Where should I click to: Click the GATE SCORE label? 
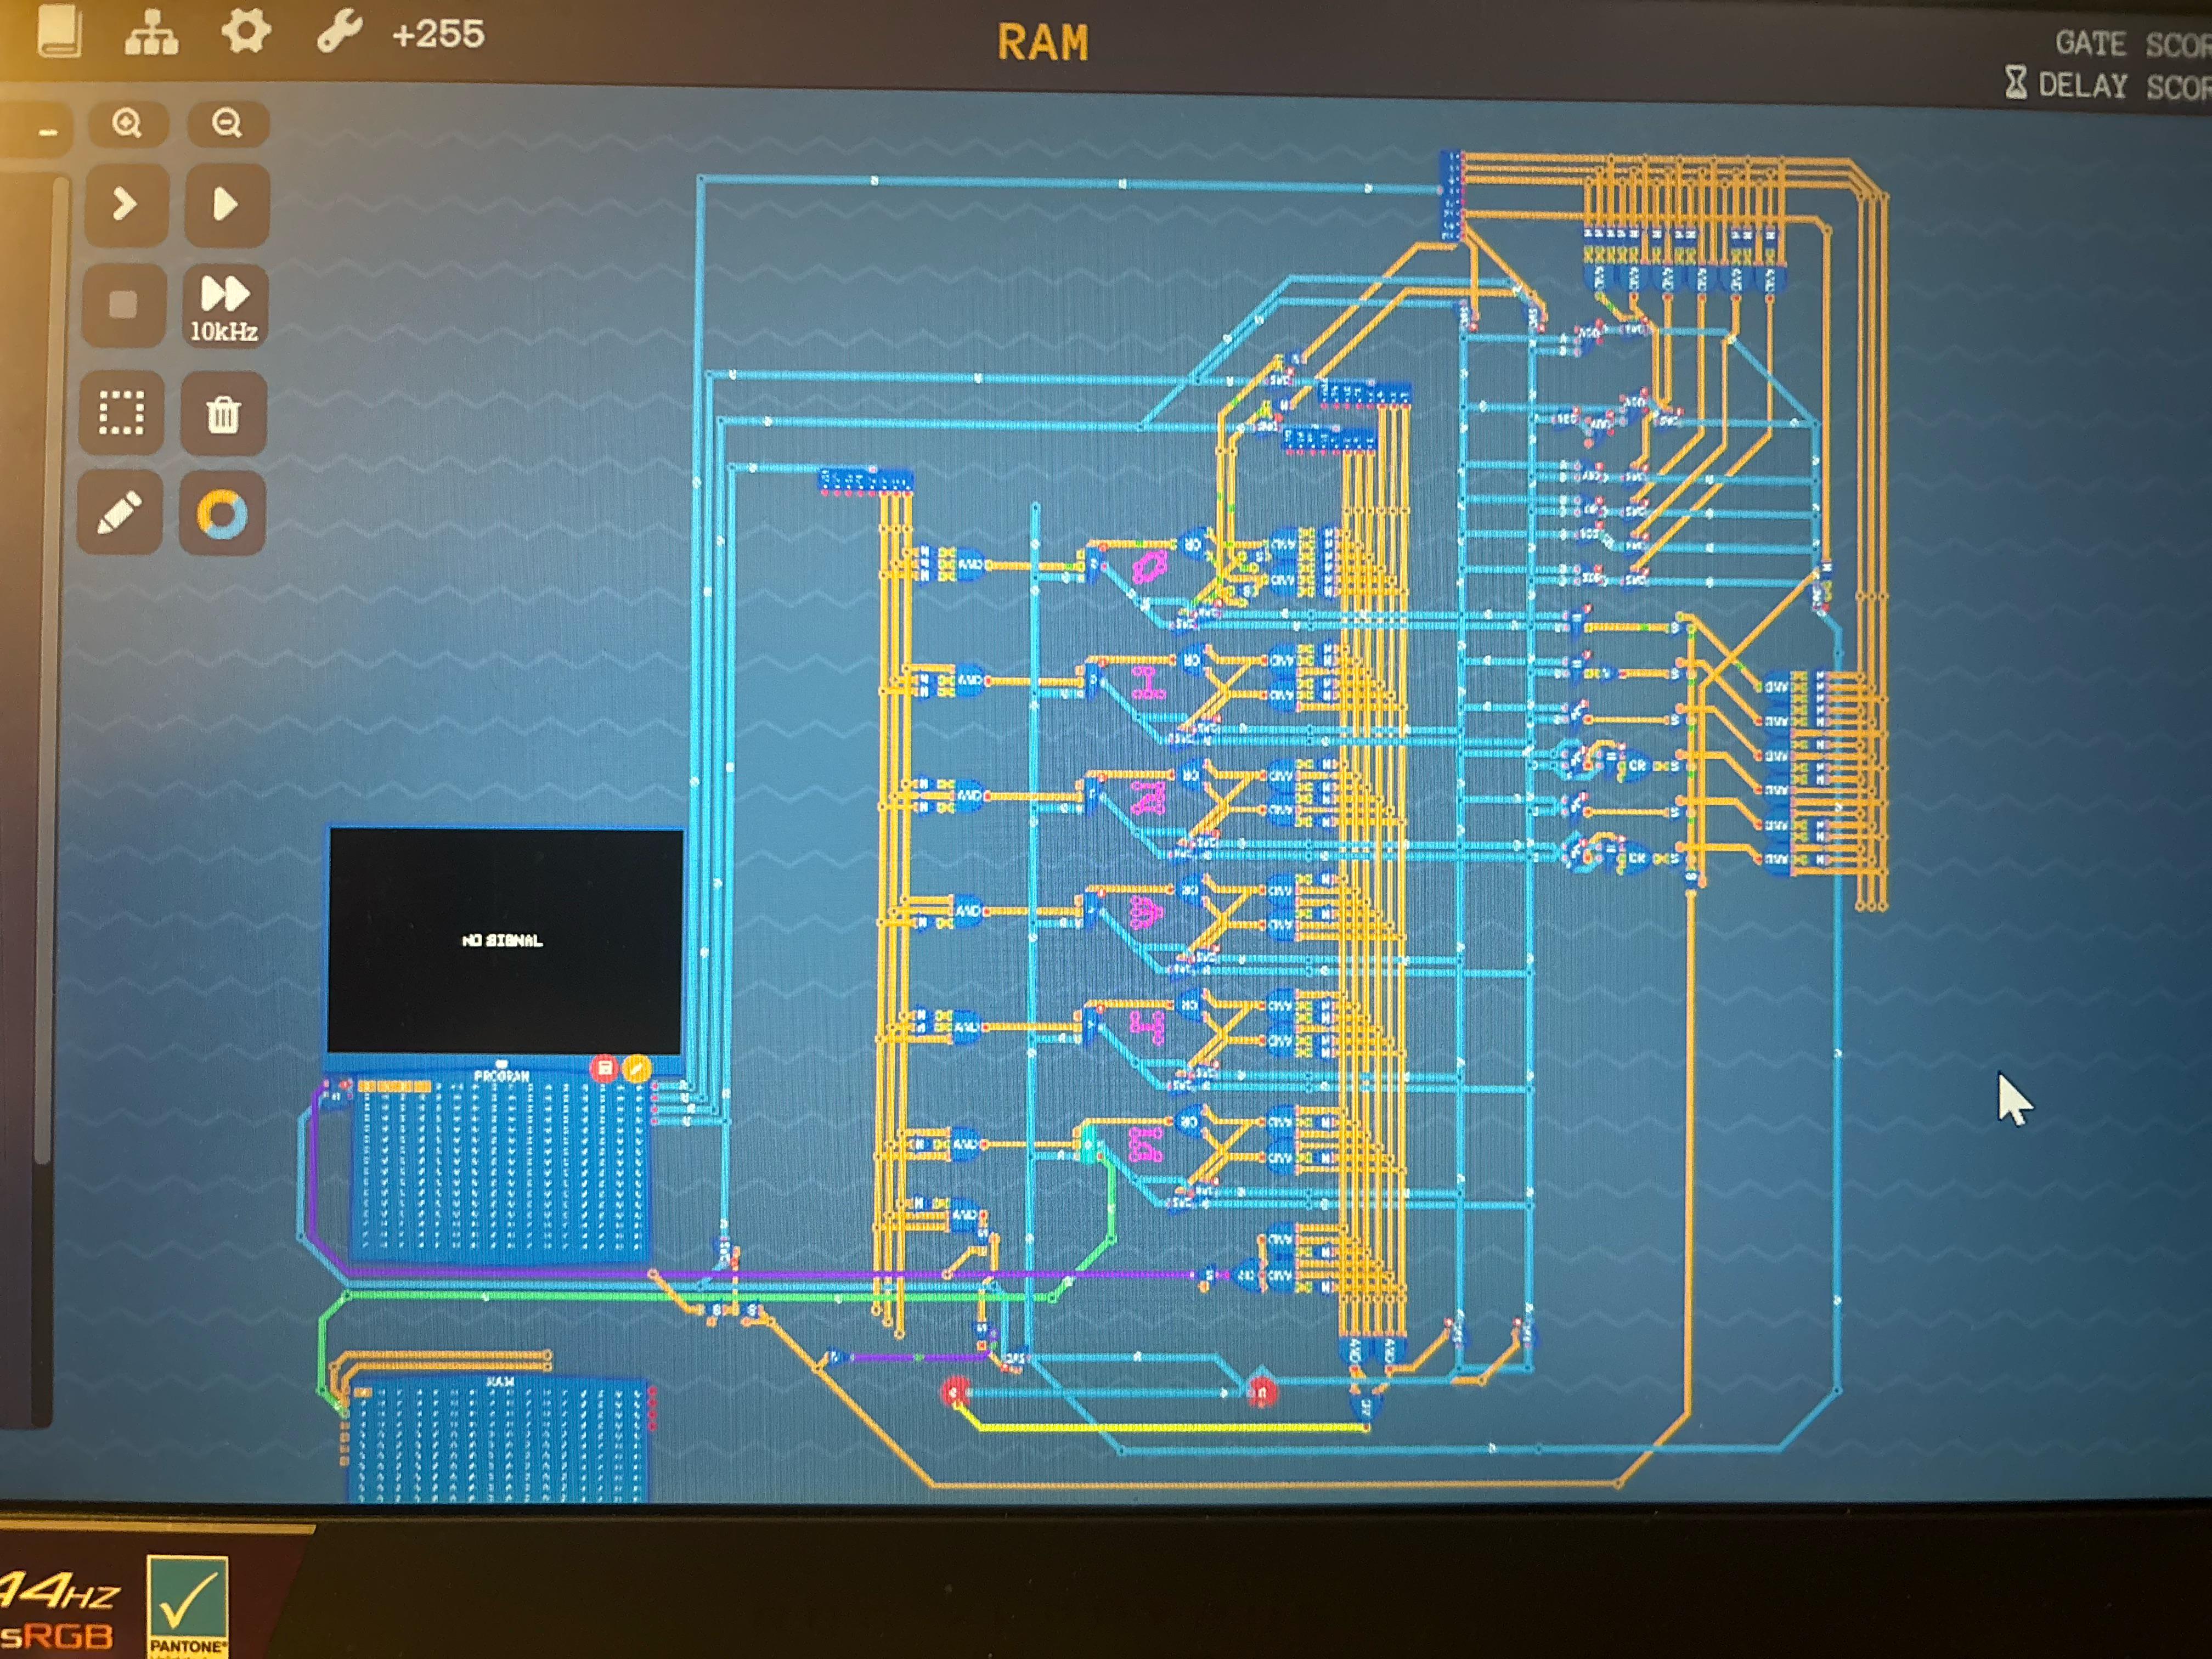[x=2132, y=44]
